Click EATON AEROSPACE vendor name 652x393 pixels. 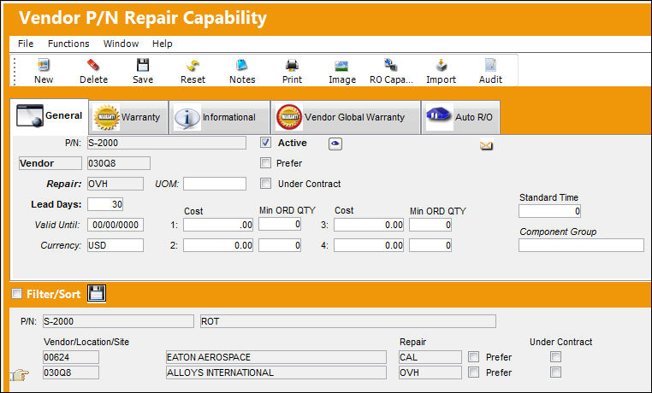(x=276, y=357)
